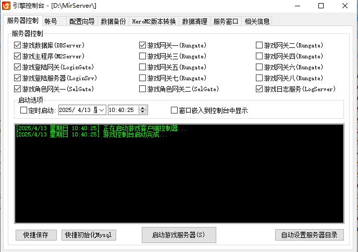
Task: Uncheck 游戏角色网关一(SelGate) checkbox
Action: click(x=17, y=89)
